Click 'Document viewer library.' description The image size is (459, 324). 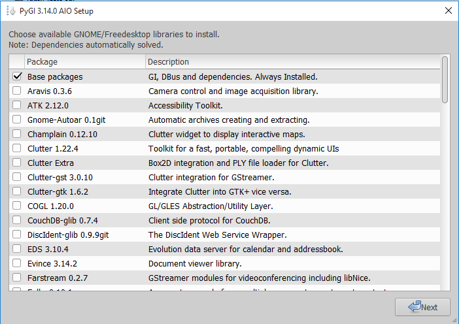[195, 264]
